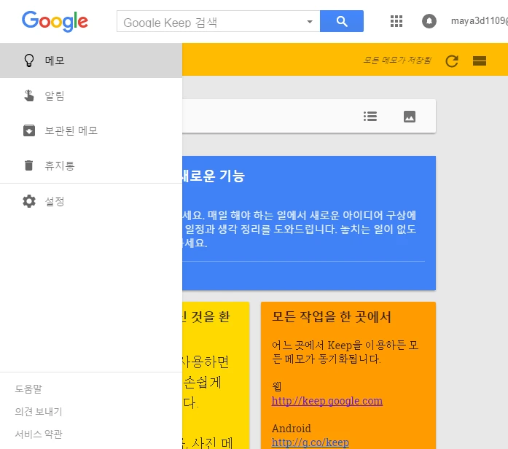The width and height of the screenshot is (508, 449).
Task: Open the 메모 menu item
Action: click(x=91, y=60)
